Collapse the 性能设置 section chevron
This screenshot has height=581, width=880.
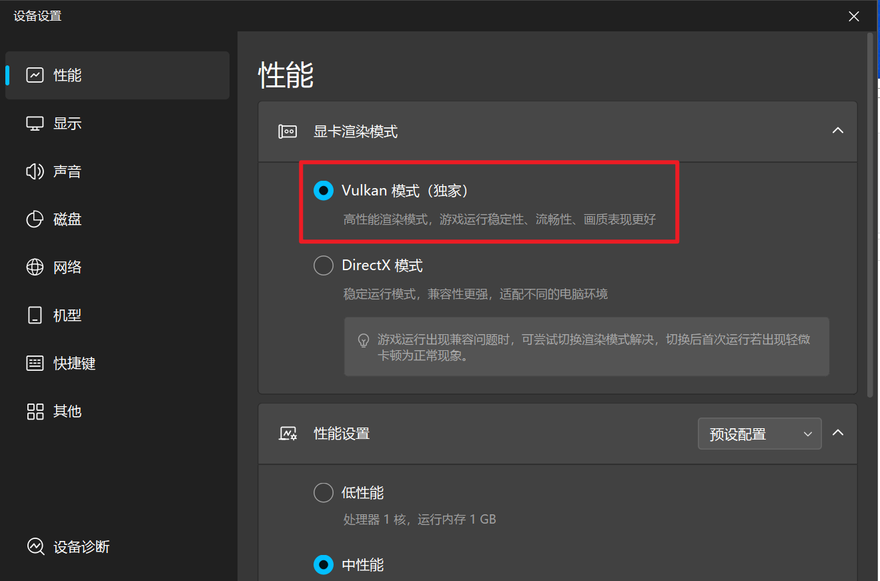[x=838, y=433]
